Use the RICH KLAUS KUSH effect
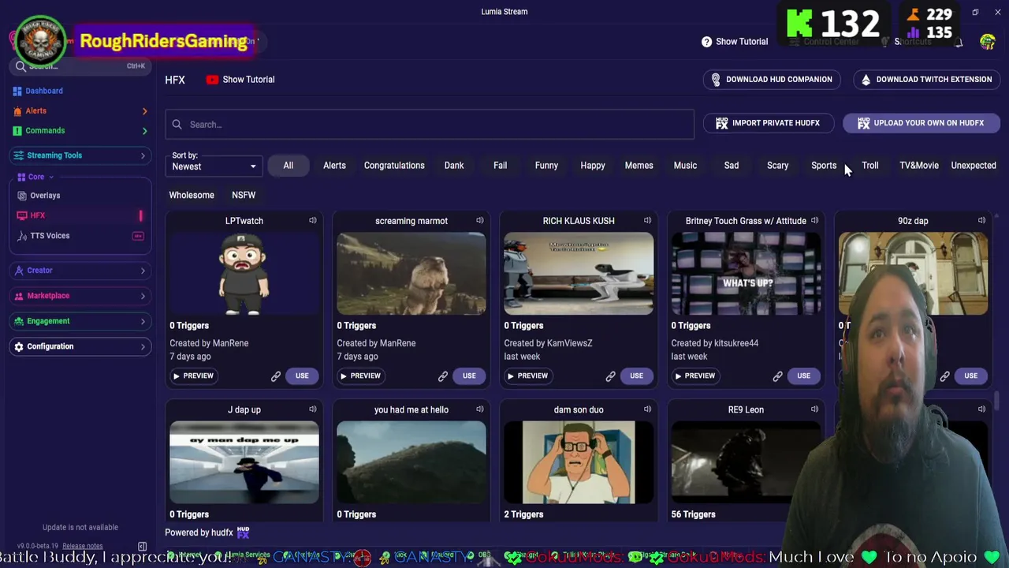This screenshot has height=568, width=1009. click(x=636, y=376)
